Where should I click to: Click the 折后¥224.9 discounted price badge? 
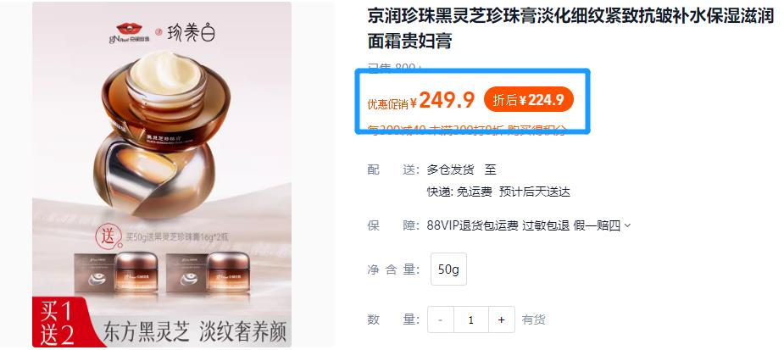click(x=529, y=100)
